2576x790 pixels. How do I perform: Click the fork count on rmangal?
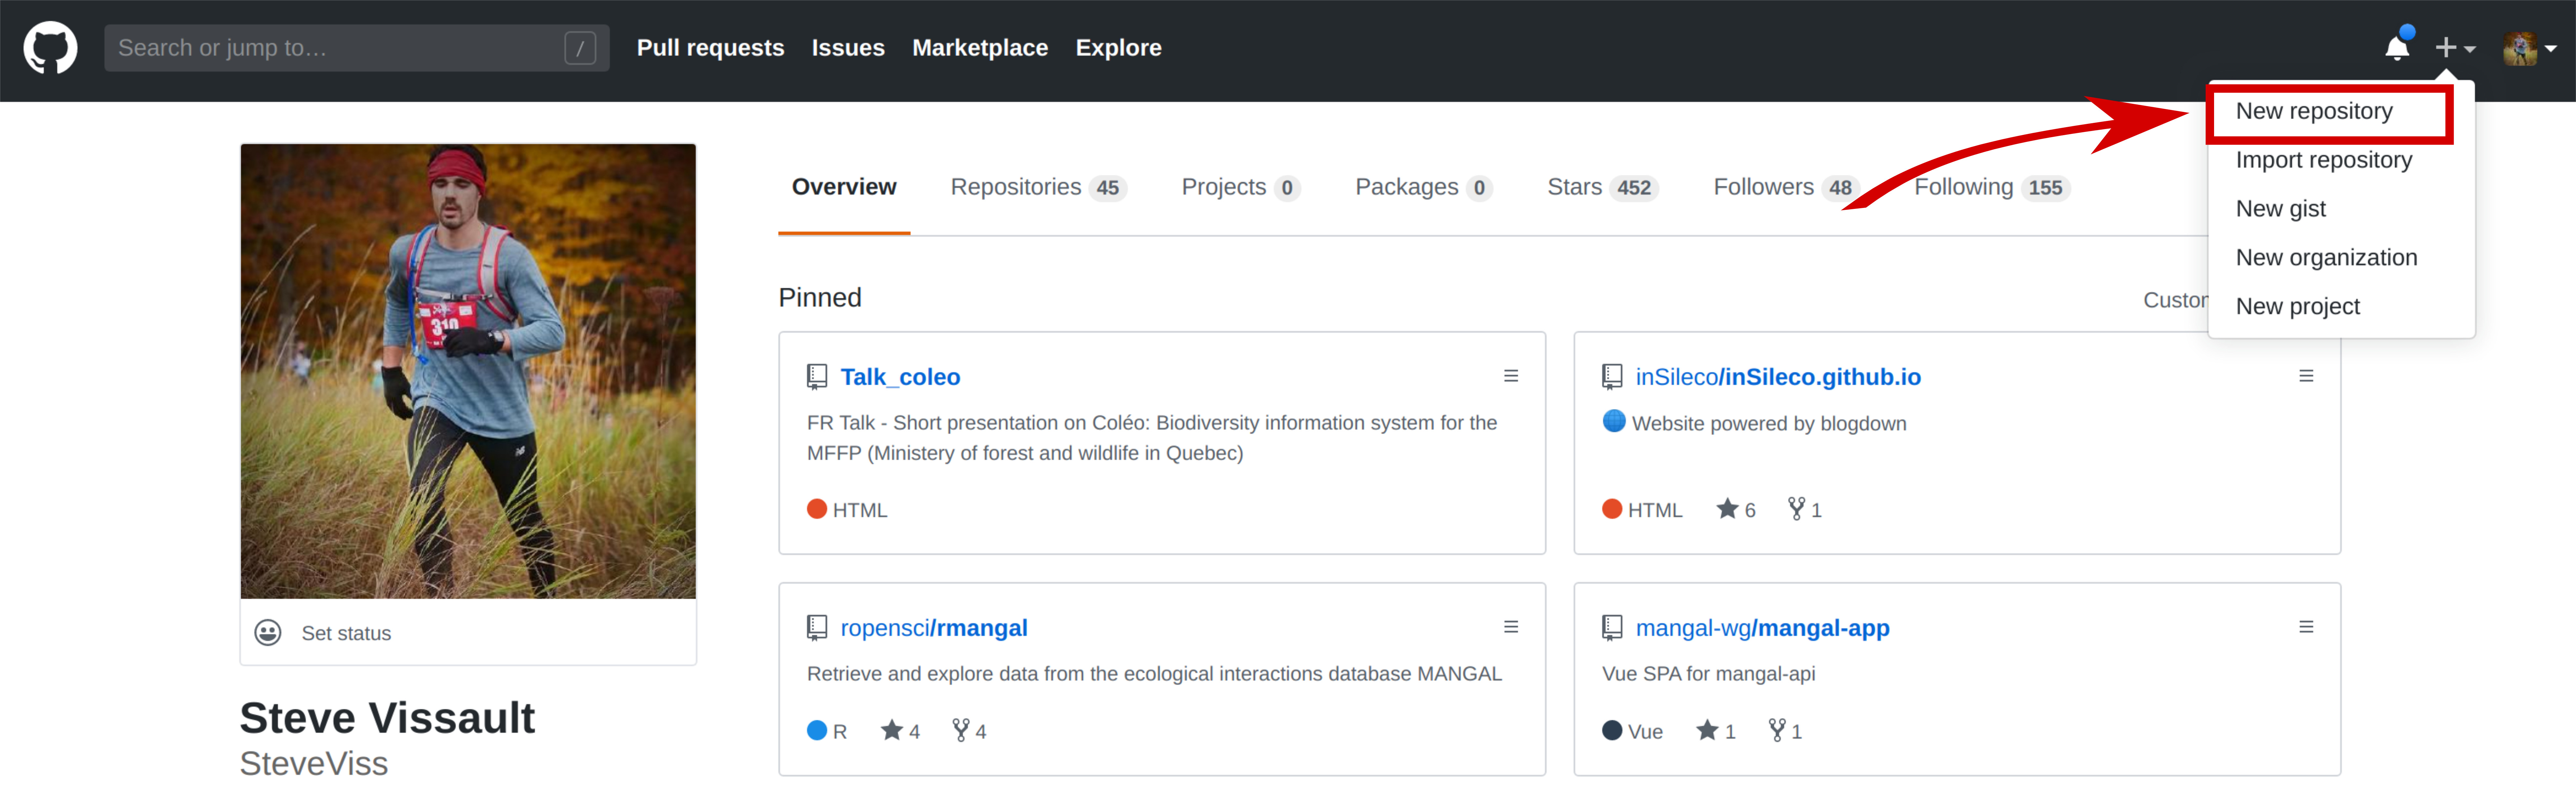click(969, 731)
